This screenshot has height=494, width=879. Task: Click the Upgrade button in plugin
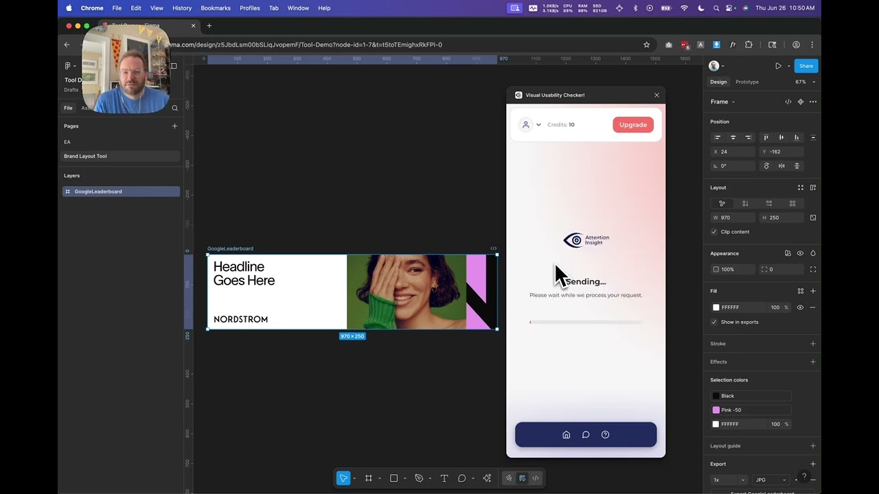pos(632,125)
